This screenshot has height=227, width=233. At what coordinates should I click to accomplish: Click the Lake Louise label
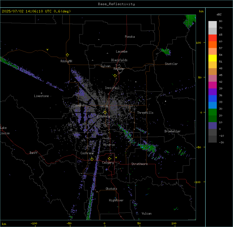[x=5, y=130]
